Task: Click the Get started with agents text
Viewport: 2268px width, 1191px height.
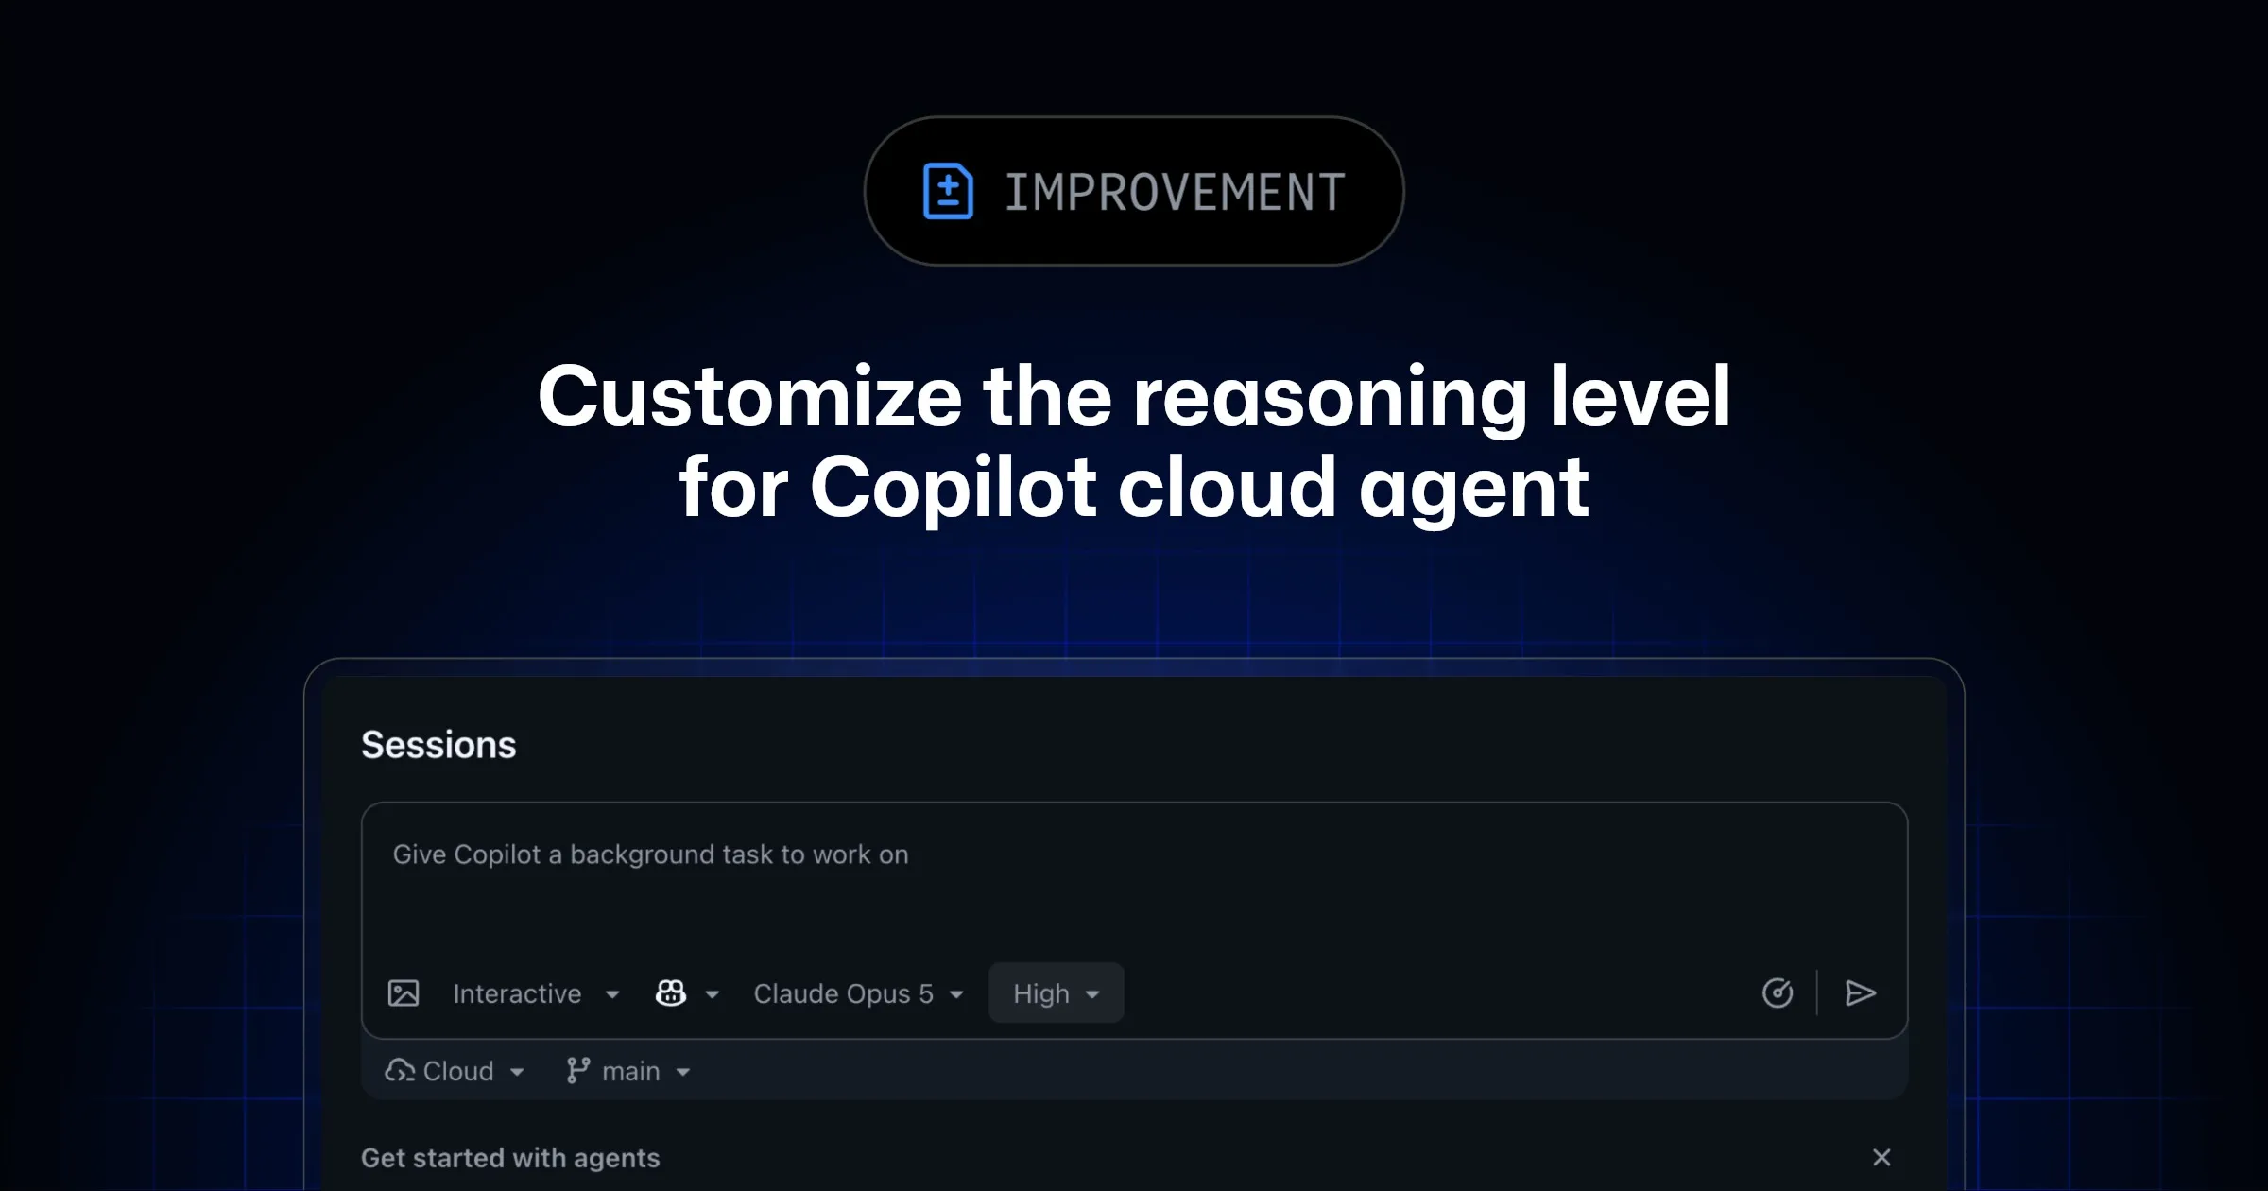Action: click(510, 1158)
